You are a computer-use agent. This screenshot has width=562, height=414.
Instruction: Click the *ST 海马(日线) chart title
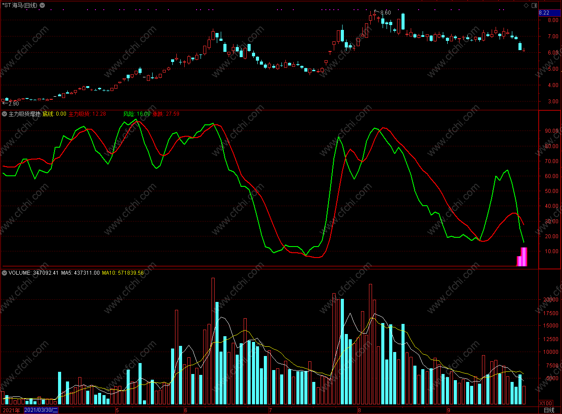(19, 5)
